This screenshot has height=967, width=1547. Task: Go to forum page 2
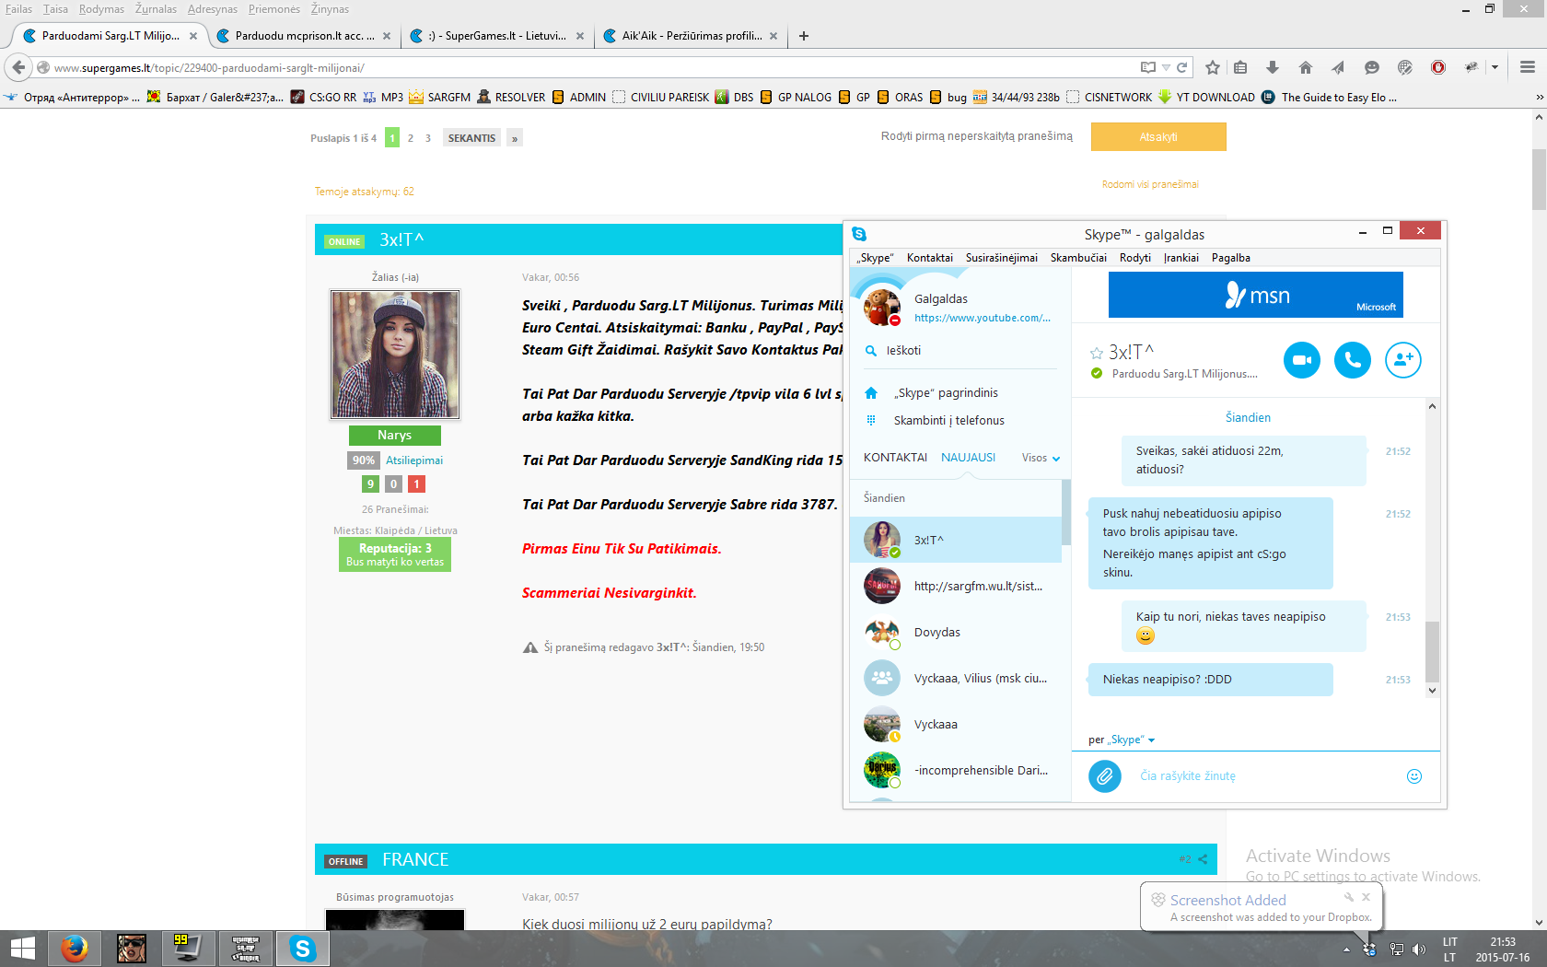pyautogui.click(x=411, y=138)
